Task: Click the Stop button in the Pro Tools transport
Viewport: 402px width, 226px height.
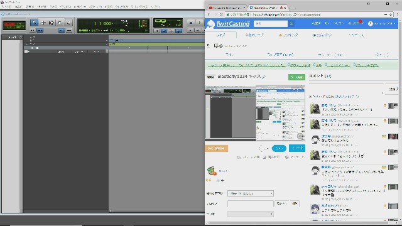Action: tap(191, 23)
